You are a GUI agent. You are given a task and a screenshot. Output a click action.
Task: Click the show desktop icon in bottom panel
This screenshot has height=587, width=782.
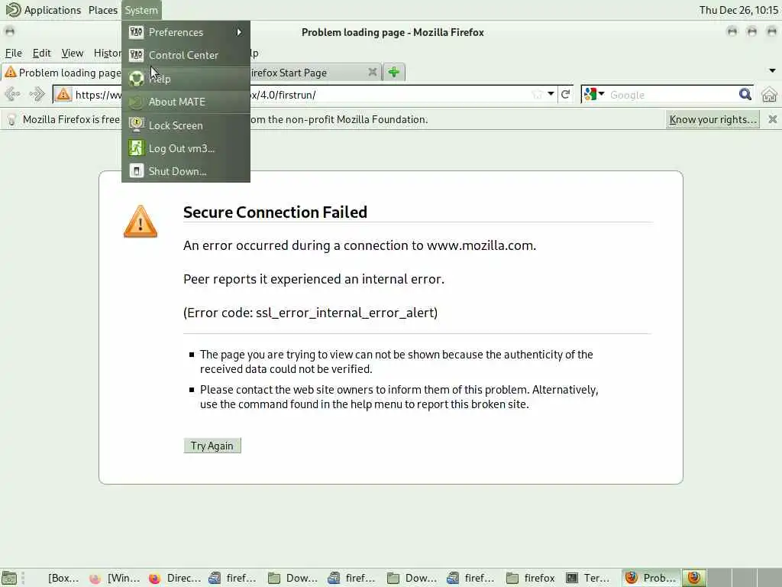point(9,578)
